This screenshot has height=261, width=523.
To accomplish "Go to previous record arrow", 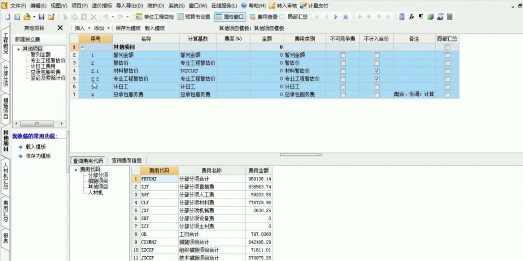I will click(326, 16).
